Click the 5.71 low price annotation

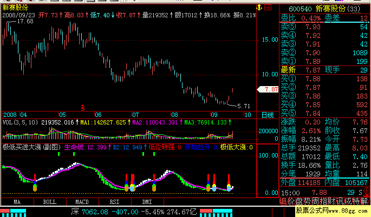pos(244,107)
